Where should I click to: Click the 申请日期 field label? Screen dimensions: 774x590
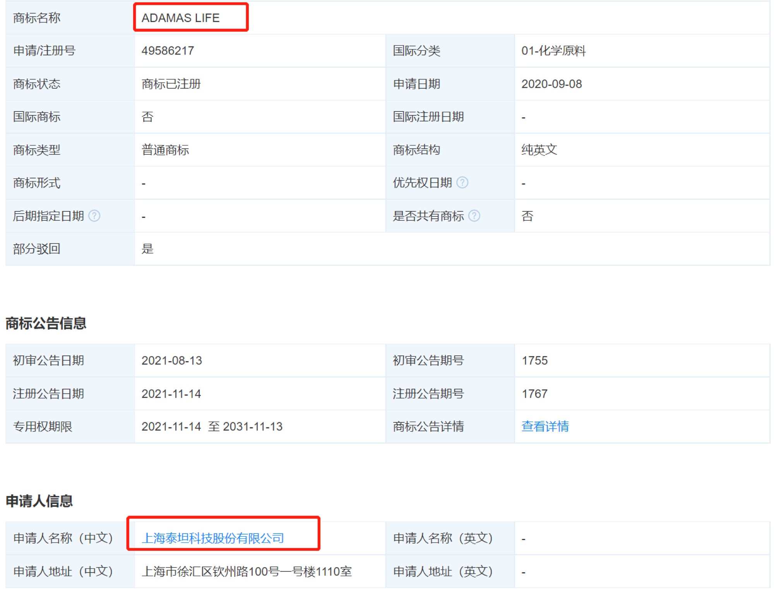(x=416, y=84)
